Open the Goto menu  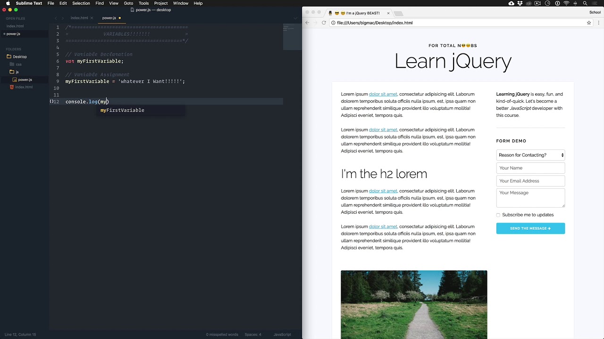pyautogui.click(x=128, y=3)
